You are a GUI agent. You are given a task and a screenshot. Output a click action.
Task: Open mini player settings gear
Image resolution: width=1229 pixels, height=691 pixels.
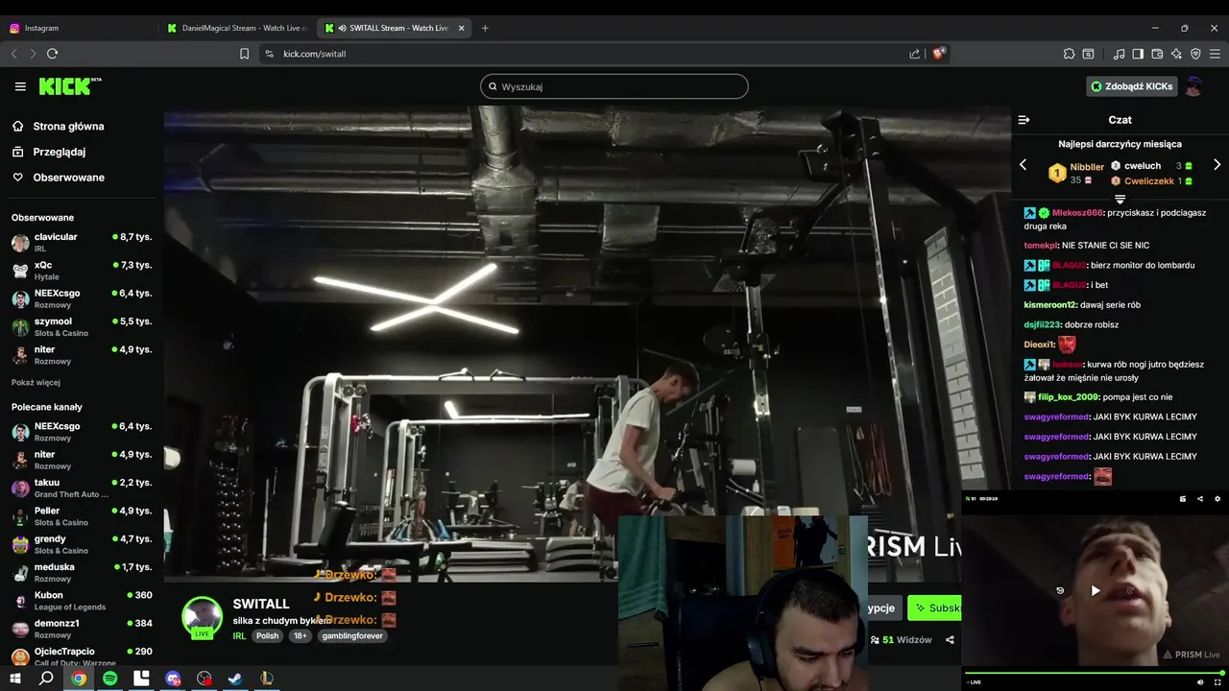coord(1217,499)
